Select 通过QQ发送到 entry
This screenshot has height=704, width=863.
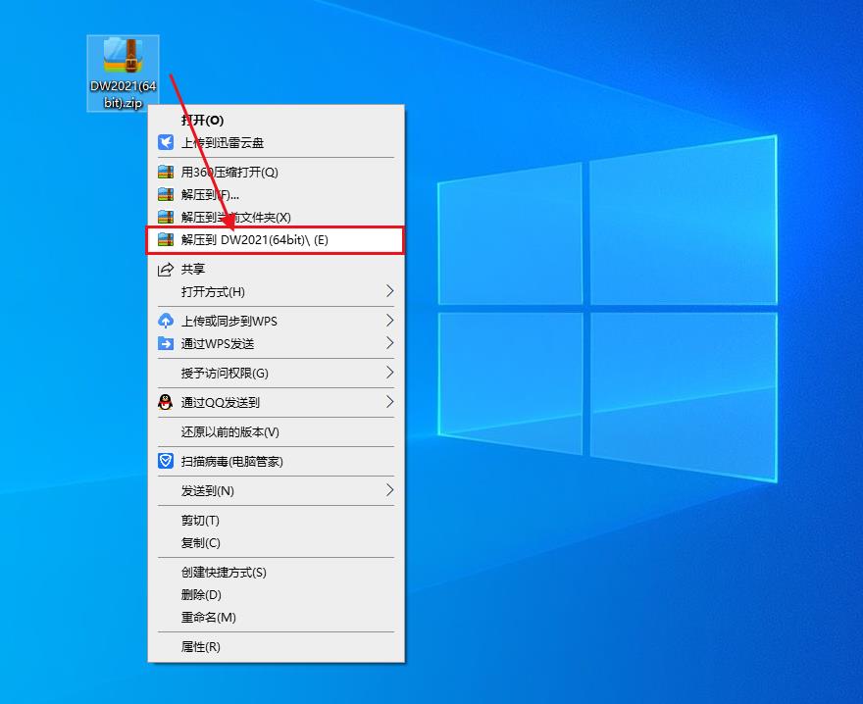point(277,402)
